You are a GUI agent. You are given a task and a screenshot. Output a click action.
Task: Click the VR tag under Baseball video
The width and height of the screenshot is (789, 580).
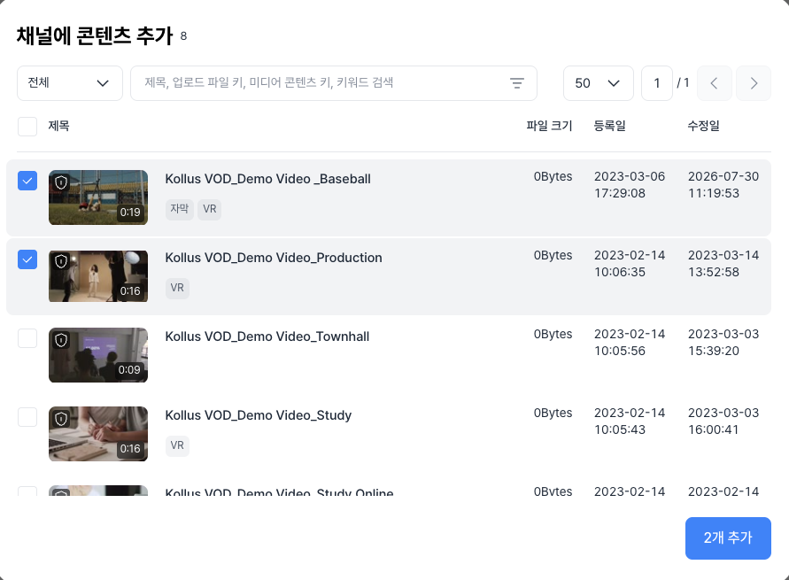coord(209,209)
